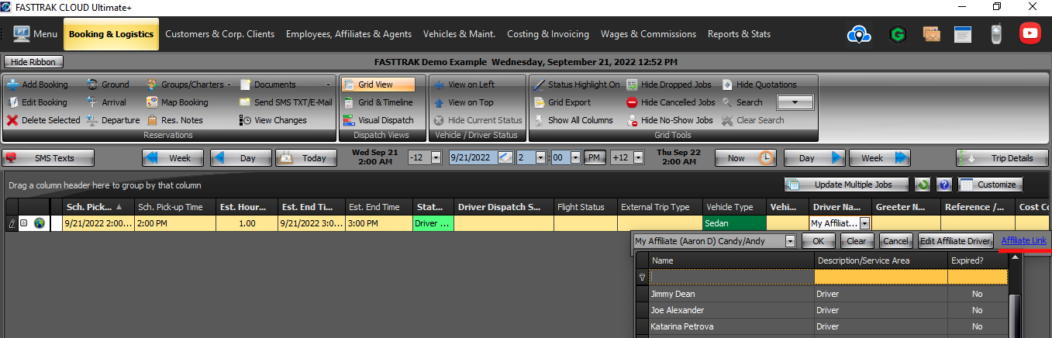Go back one Week
The height and width of the screenshot is (338, 1052).
pos(171,158)
